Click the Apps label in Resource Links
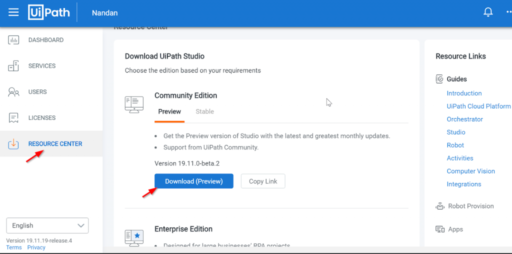The image size is (512, 254). [x=455, y=229]
